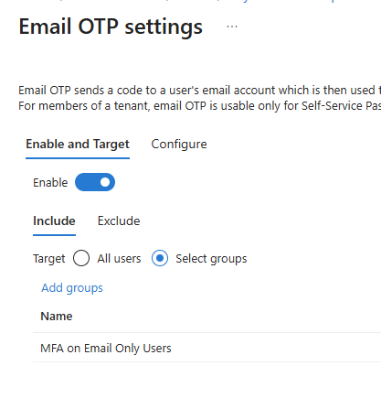Click the Select groups option text
The height and width of the screenshot is (398, 381).
211,259
